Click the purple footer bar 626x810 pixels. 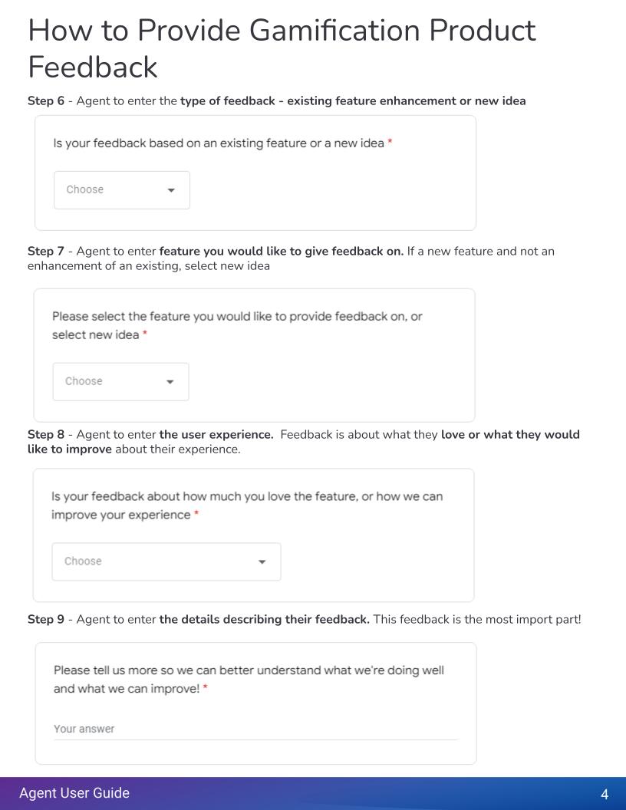[x=313, y=793]
